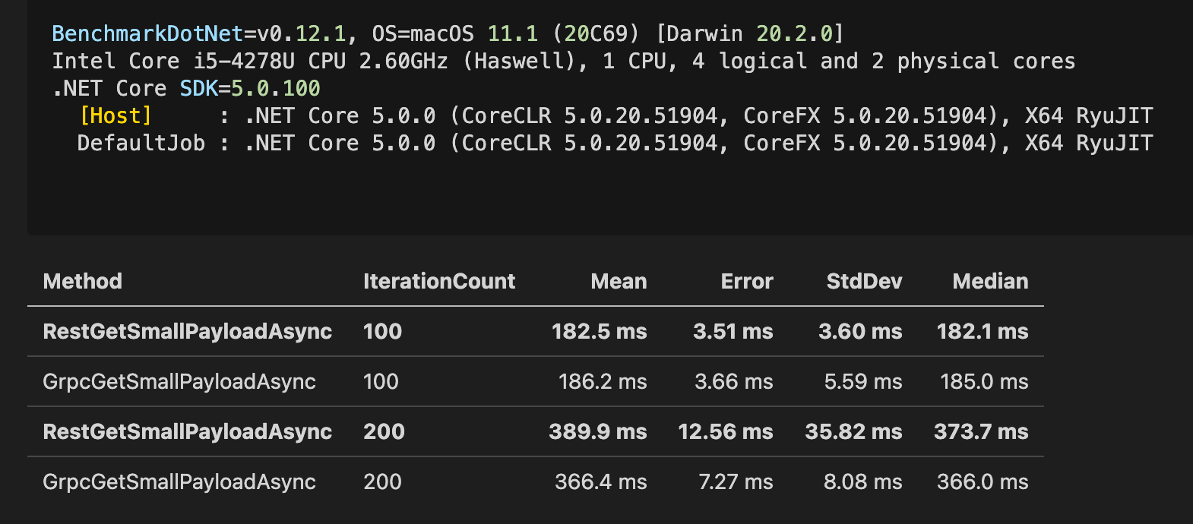Click the 185.0 ms median value
Viewport: 1193px width, 524px height.
[x=984, y=381]
